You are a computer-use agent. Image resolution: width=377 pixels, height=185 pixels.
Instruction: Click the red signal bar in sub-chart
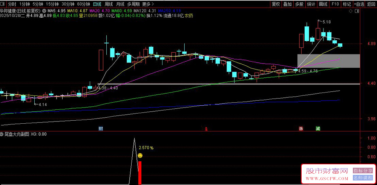(140, 173)
